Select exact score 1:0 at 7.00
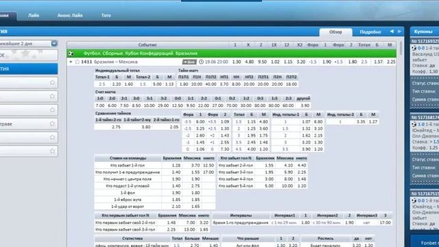This screenshot has height=247, width=439. (x=100, y=106)
